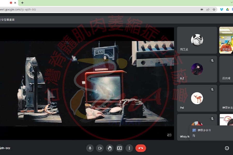
Task: Click the shared screen video area
Action: [x=87, y=83]
